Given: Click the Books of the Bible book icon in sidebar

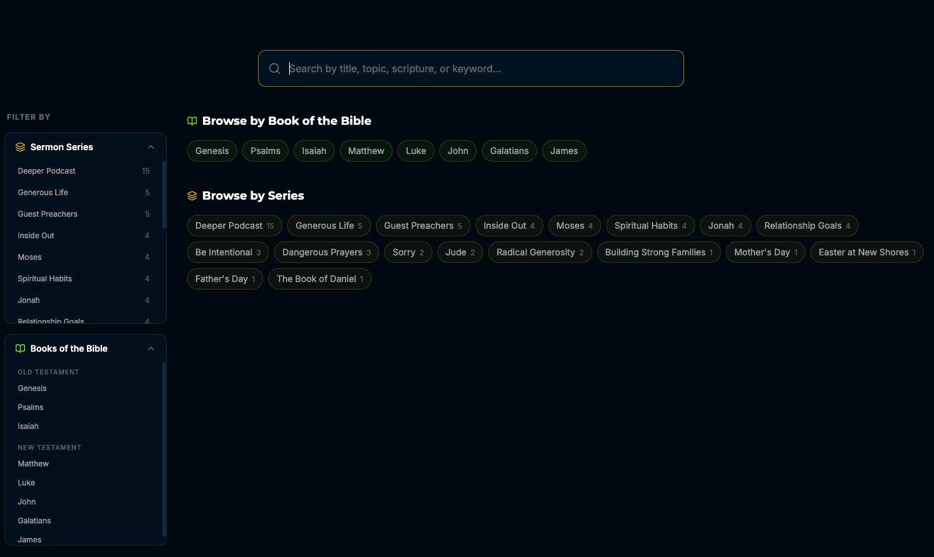Looking at the screenshot, I should click(20, 349).
